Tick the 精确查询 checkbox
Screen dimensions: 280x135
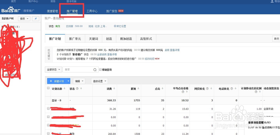click(x=100, y=70)
